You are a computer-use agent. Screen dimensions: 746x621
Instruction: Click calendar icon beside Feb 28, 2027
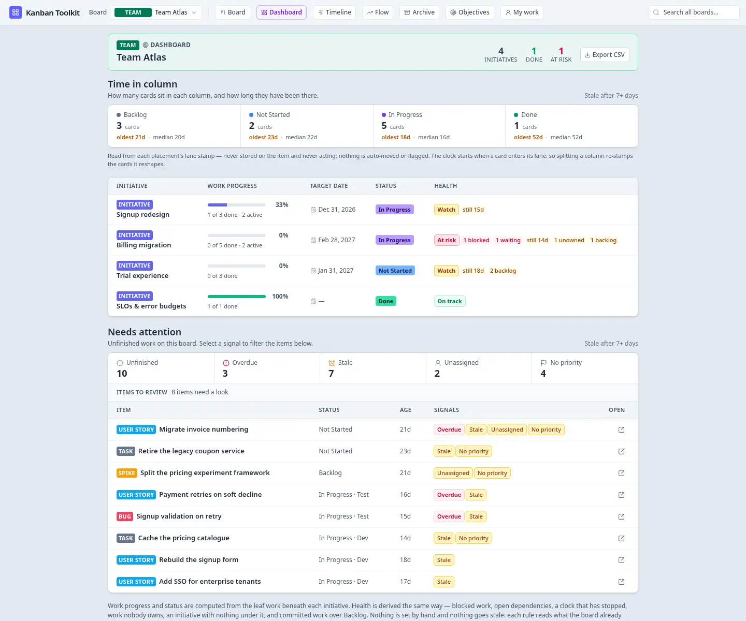tap(313, 240)
